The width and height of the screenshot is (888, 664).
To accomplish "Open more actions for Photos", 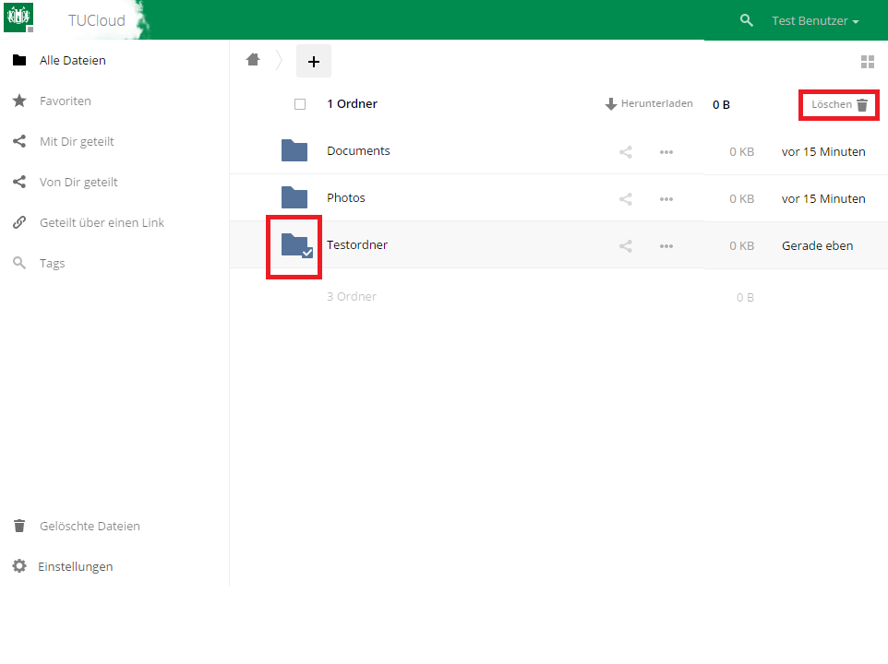I will 666,199.
